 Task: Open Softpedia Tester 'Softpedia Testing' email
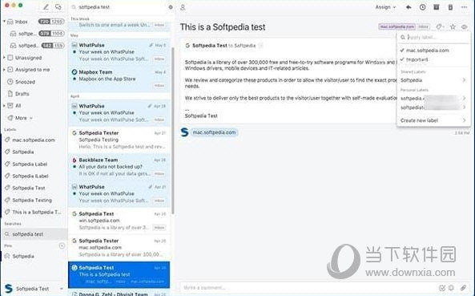119,140
